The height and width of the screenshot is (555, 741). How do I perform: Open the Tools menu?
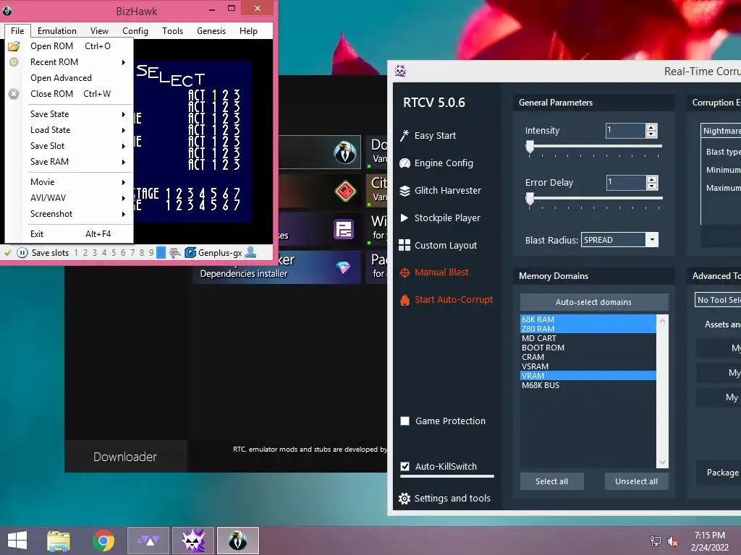(172, 31)
